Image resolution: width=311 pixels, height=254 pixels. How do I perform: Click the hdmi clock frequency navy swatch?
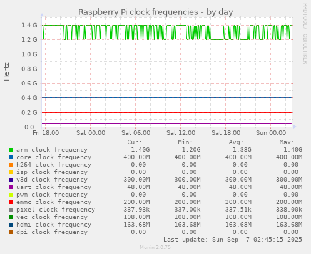(x=11, y=225)
